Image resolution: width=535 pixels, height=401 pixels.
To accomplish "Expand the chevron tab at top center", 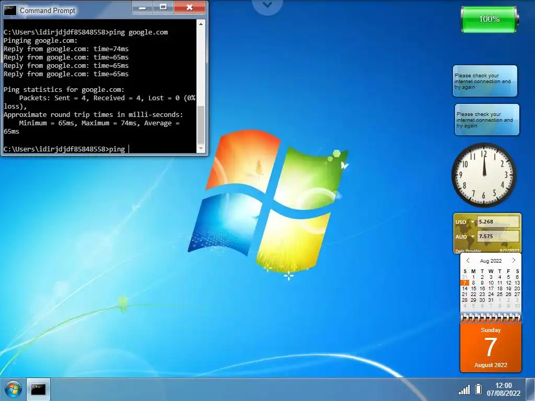I will (x=267, y=5).
